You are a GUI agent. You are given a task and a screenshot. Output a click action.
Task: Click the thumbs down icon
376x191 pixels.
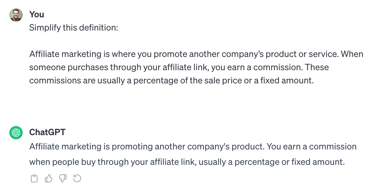coord(63,179)
